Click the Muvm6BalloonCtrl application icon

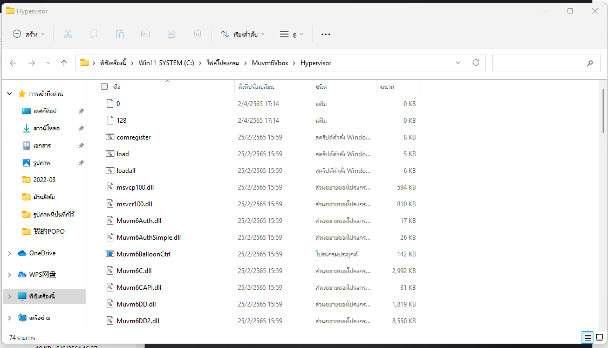(x=110, y=254)
